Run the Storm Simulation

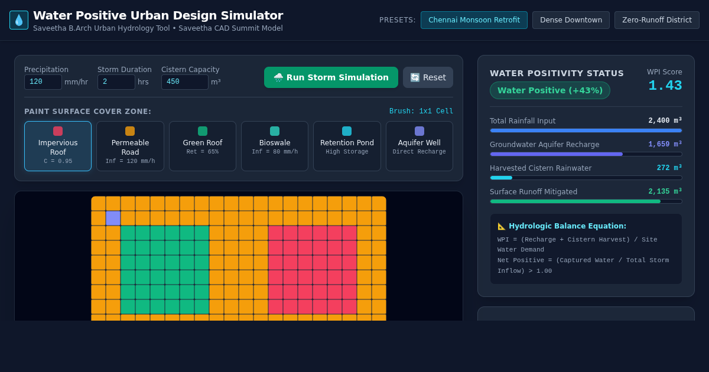tap(331, 77)
